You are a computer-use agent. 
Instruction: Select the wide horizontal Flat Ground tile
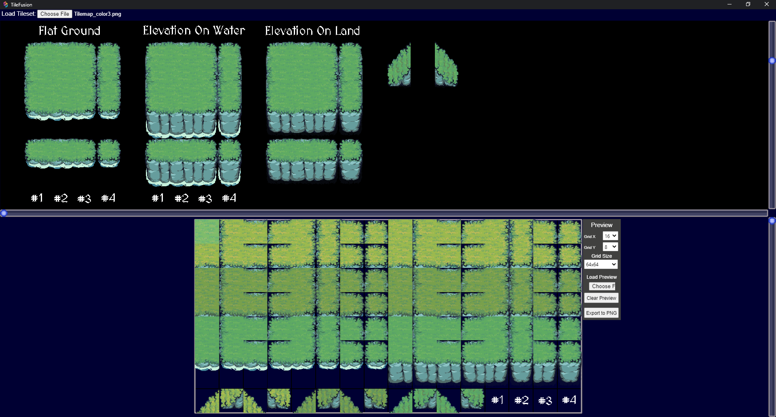point(60,153)
